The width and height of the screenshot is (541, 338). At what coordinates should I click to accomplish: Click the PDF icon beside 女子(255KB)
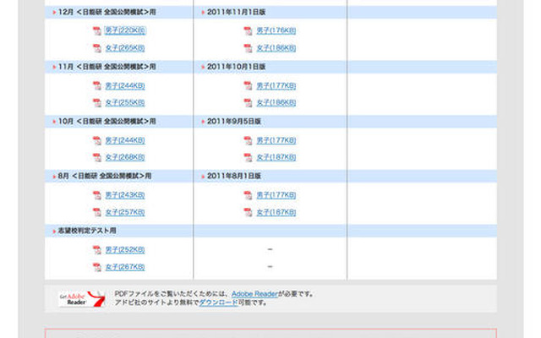[x=97, y=103]
